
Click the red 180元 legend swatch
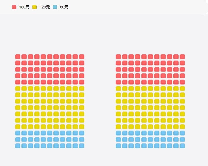[14, 7]
